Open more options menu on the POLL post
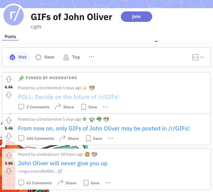The height and width of the screenshot is (192, 213). 106,107
